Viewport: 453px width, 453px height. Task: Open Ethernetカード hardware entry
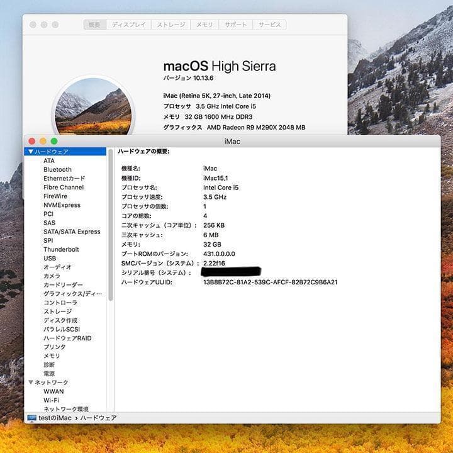point(64,179)
